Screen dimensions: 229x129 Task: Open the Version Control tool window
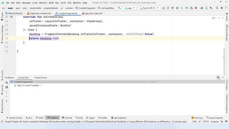(x=14, y=118)
